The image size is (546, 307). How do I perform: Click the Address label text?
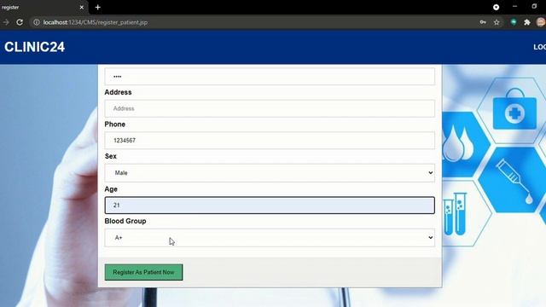(x=118, y=92)
